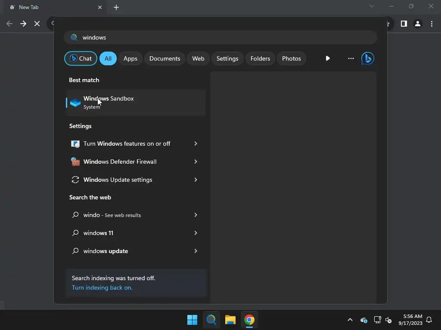Expand arrow for windows 11 suggestion

pos(196,233)
